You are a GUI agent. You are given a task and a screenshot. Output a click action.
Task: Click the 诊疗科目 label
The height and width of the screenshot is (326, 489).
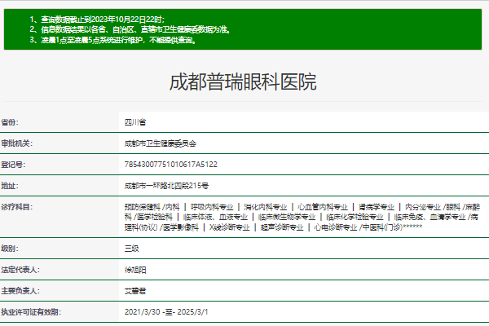16,207
